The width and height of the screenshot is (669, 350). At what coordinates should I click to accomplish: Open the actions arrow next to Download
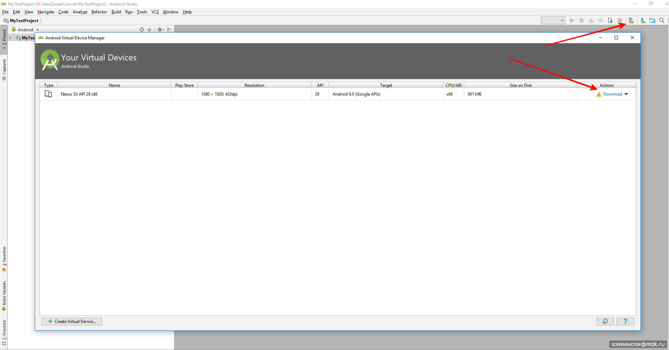626,94
